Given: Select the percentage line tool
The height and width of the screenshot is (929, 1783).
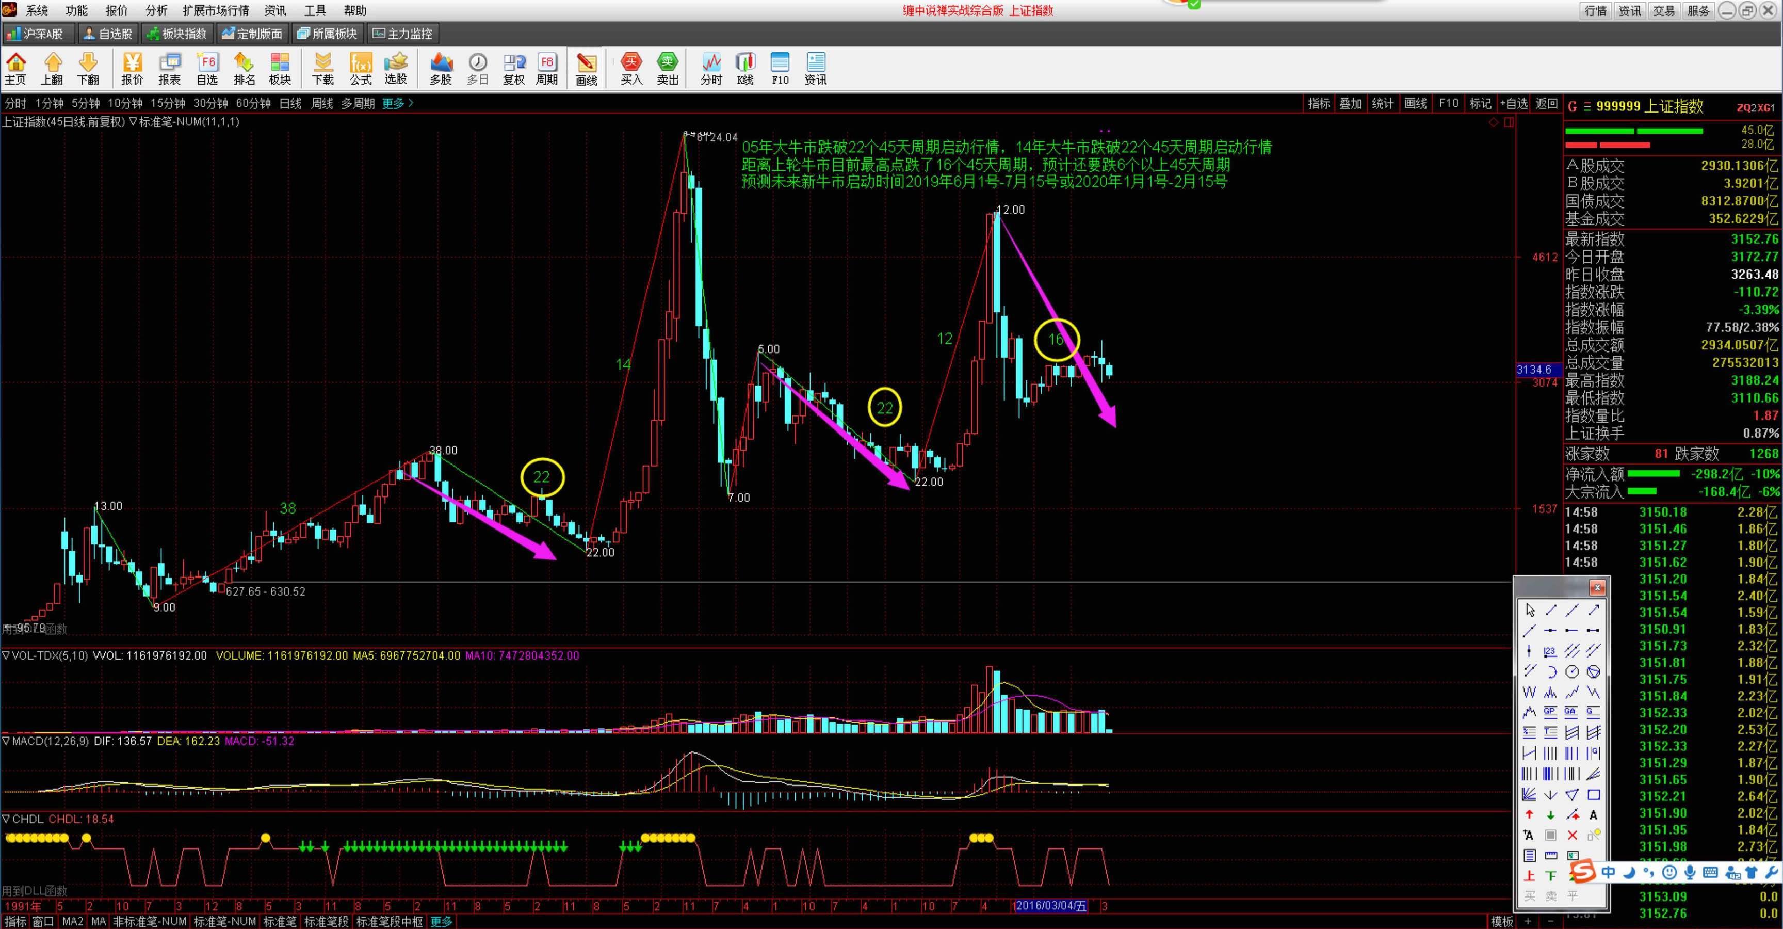Looking at the screenshot, I should (1530, 732).
